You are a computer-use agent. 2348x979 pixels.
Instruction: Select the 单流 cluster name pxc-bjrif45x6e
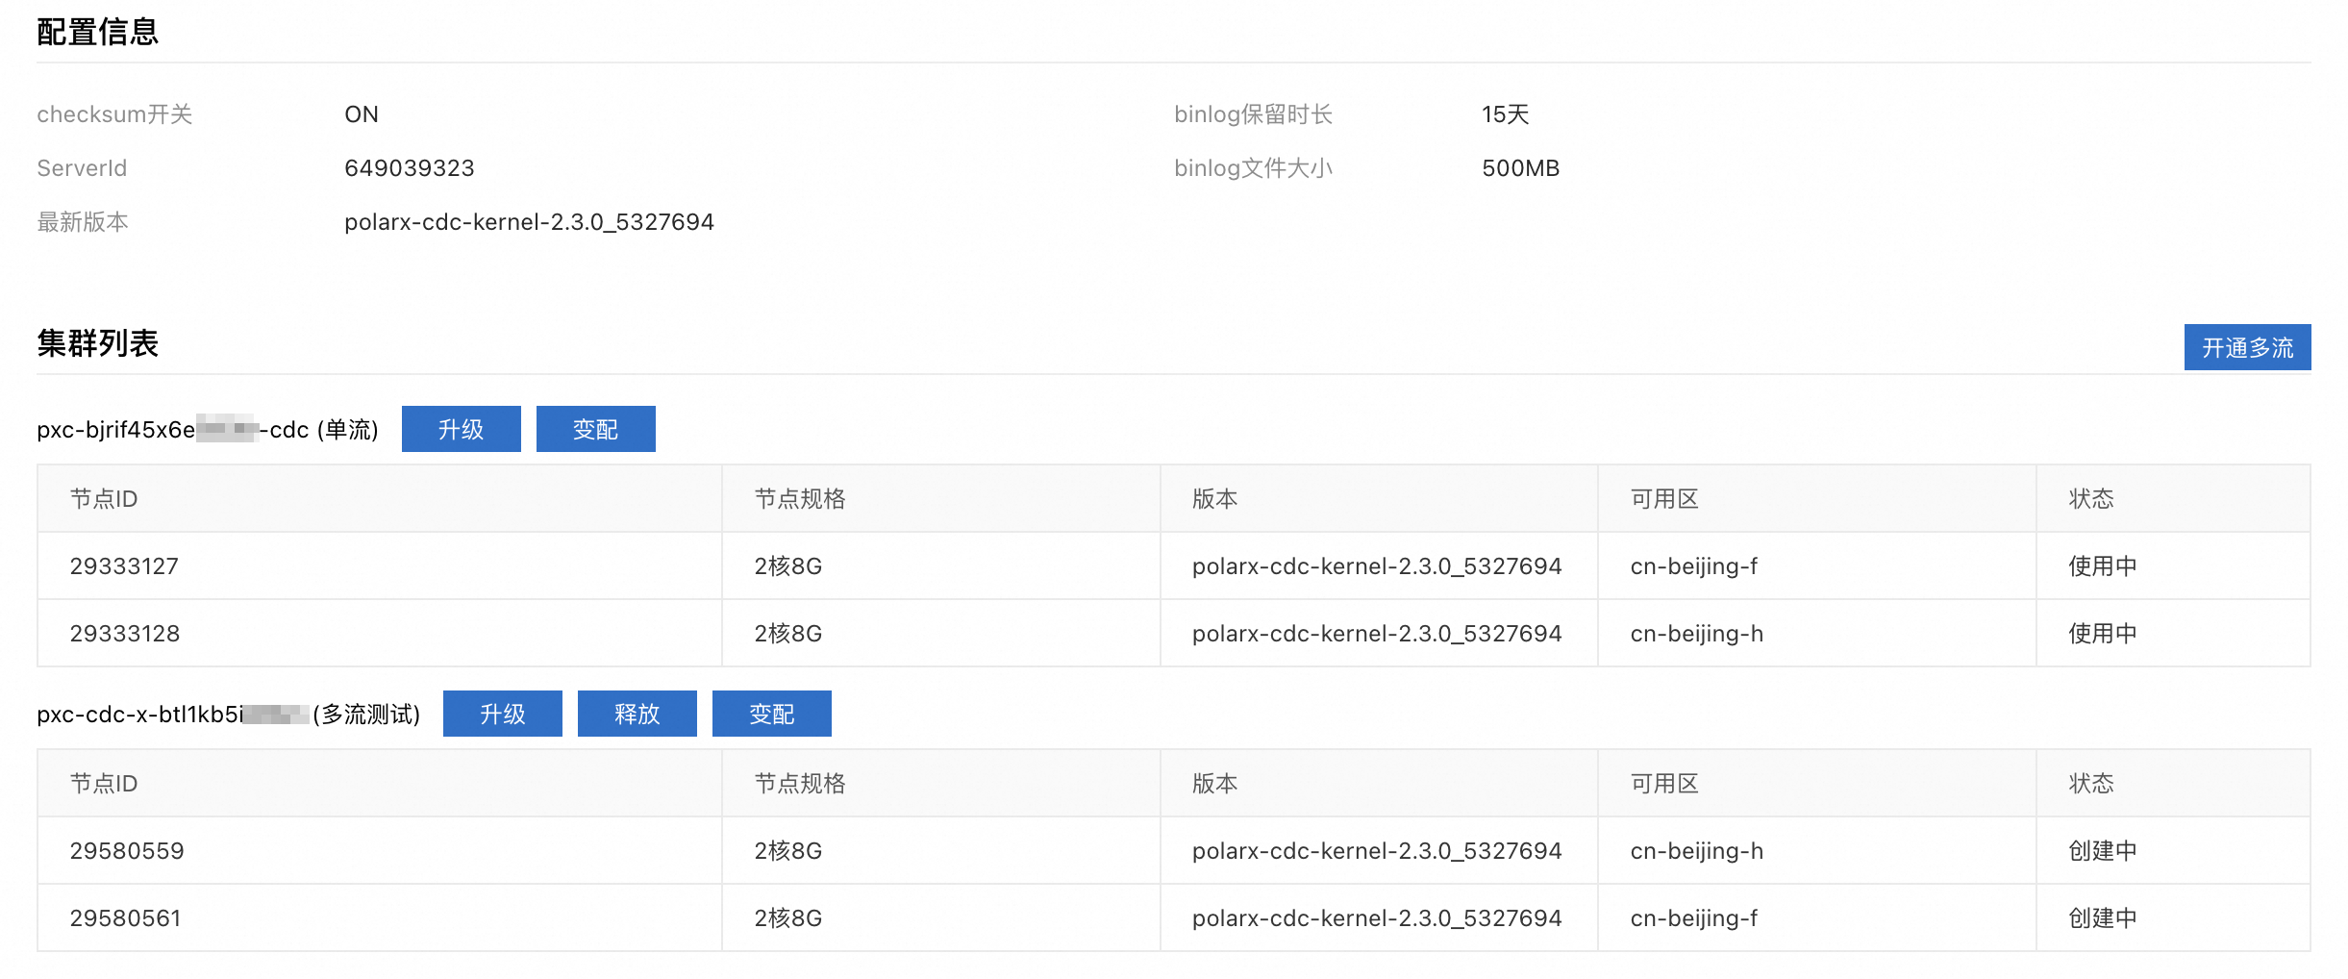tap(208, 429)
